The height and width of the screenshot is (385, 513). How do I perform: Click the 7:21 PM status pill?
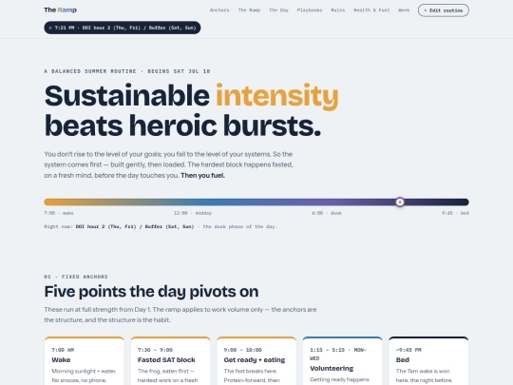coord(123,28)
